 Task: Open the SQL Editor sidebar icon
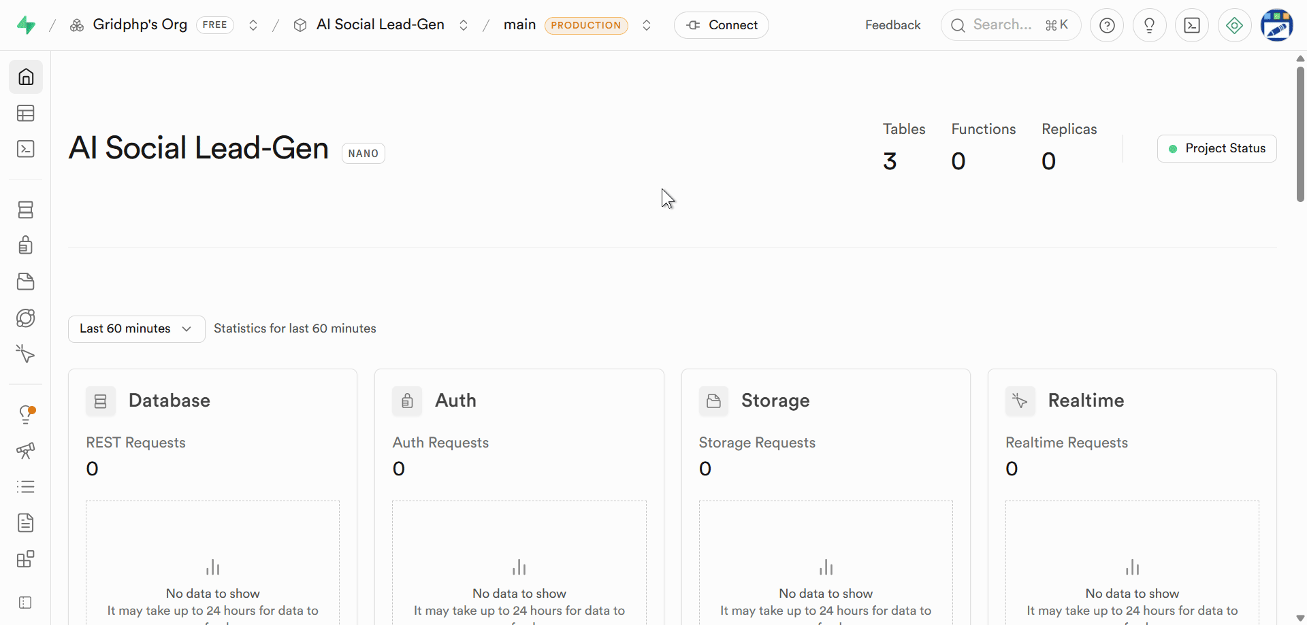click(26, 149)
